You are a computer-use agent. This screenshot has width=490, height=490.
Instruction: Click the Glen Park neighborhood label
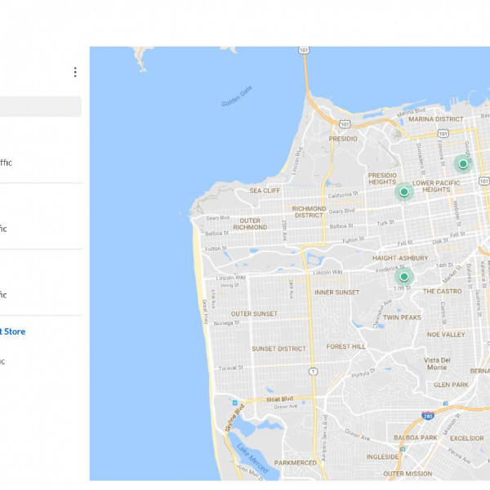pyautogui.click(x=451, y=384)
